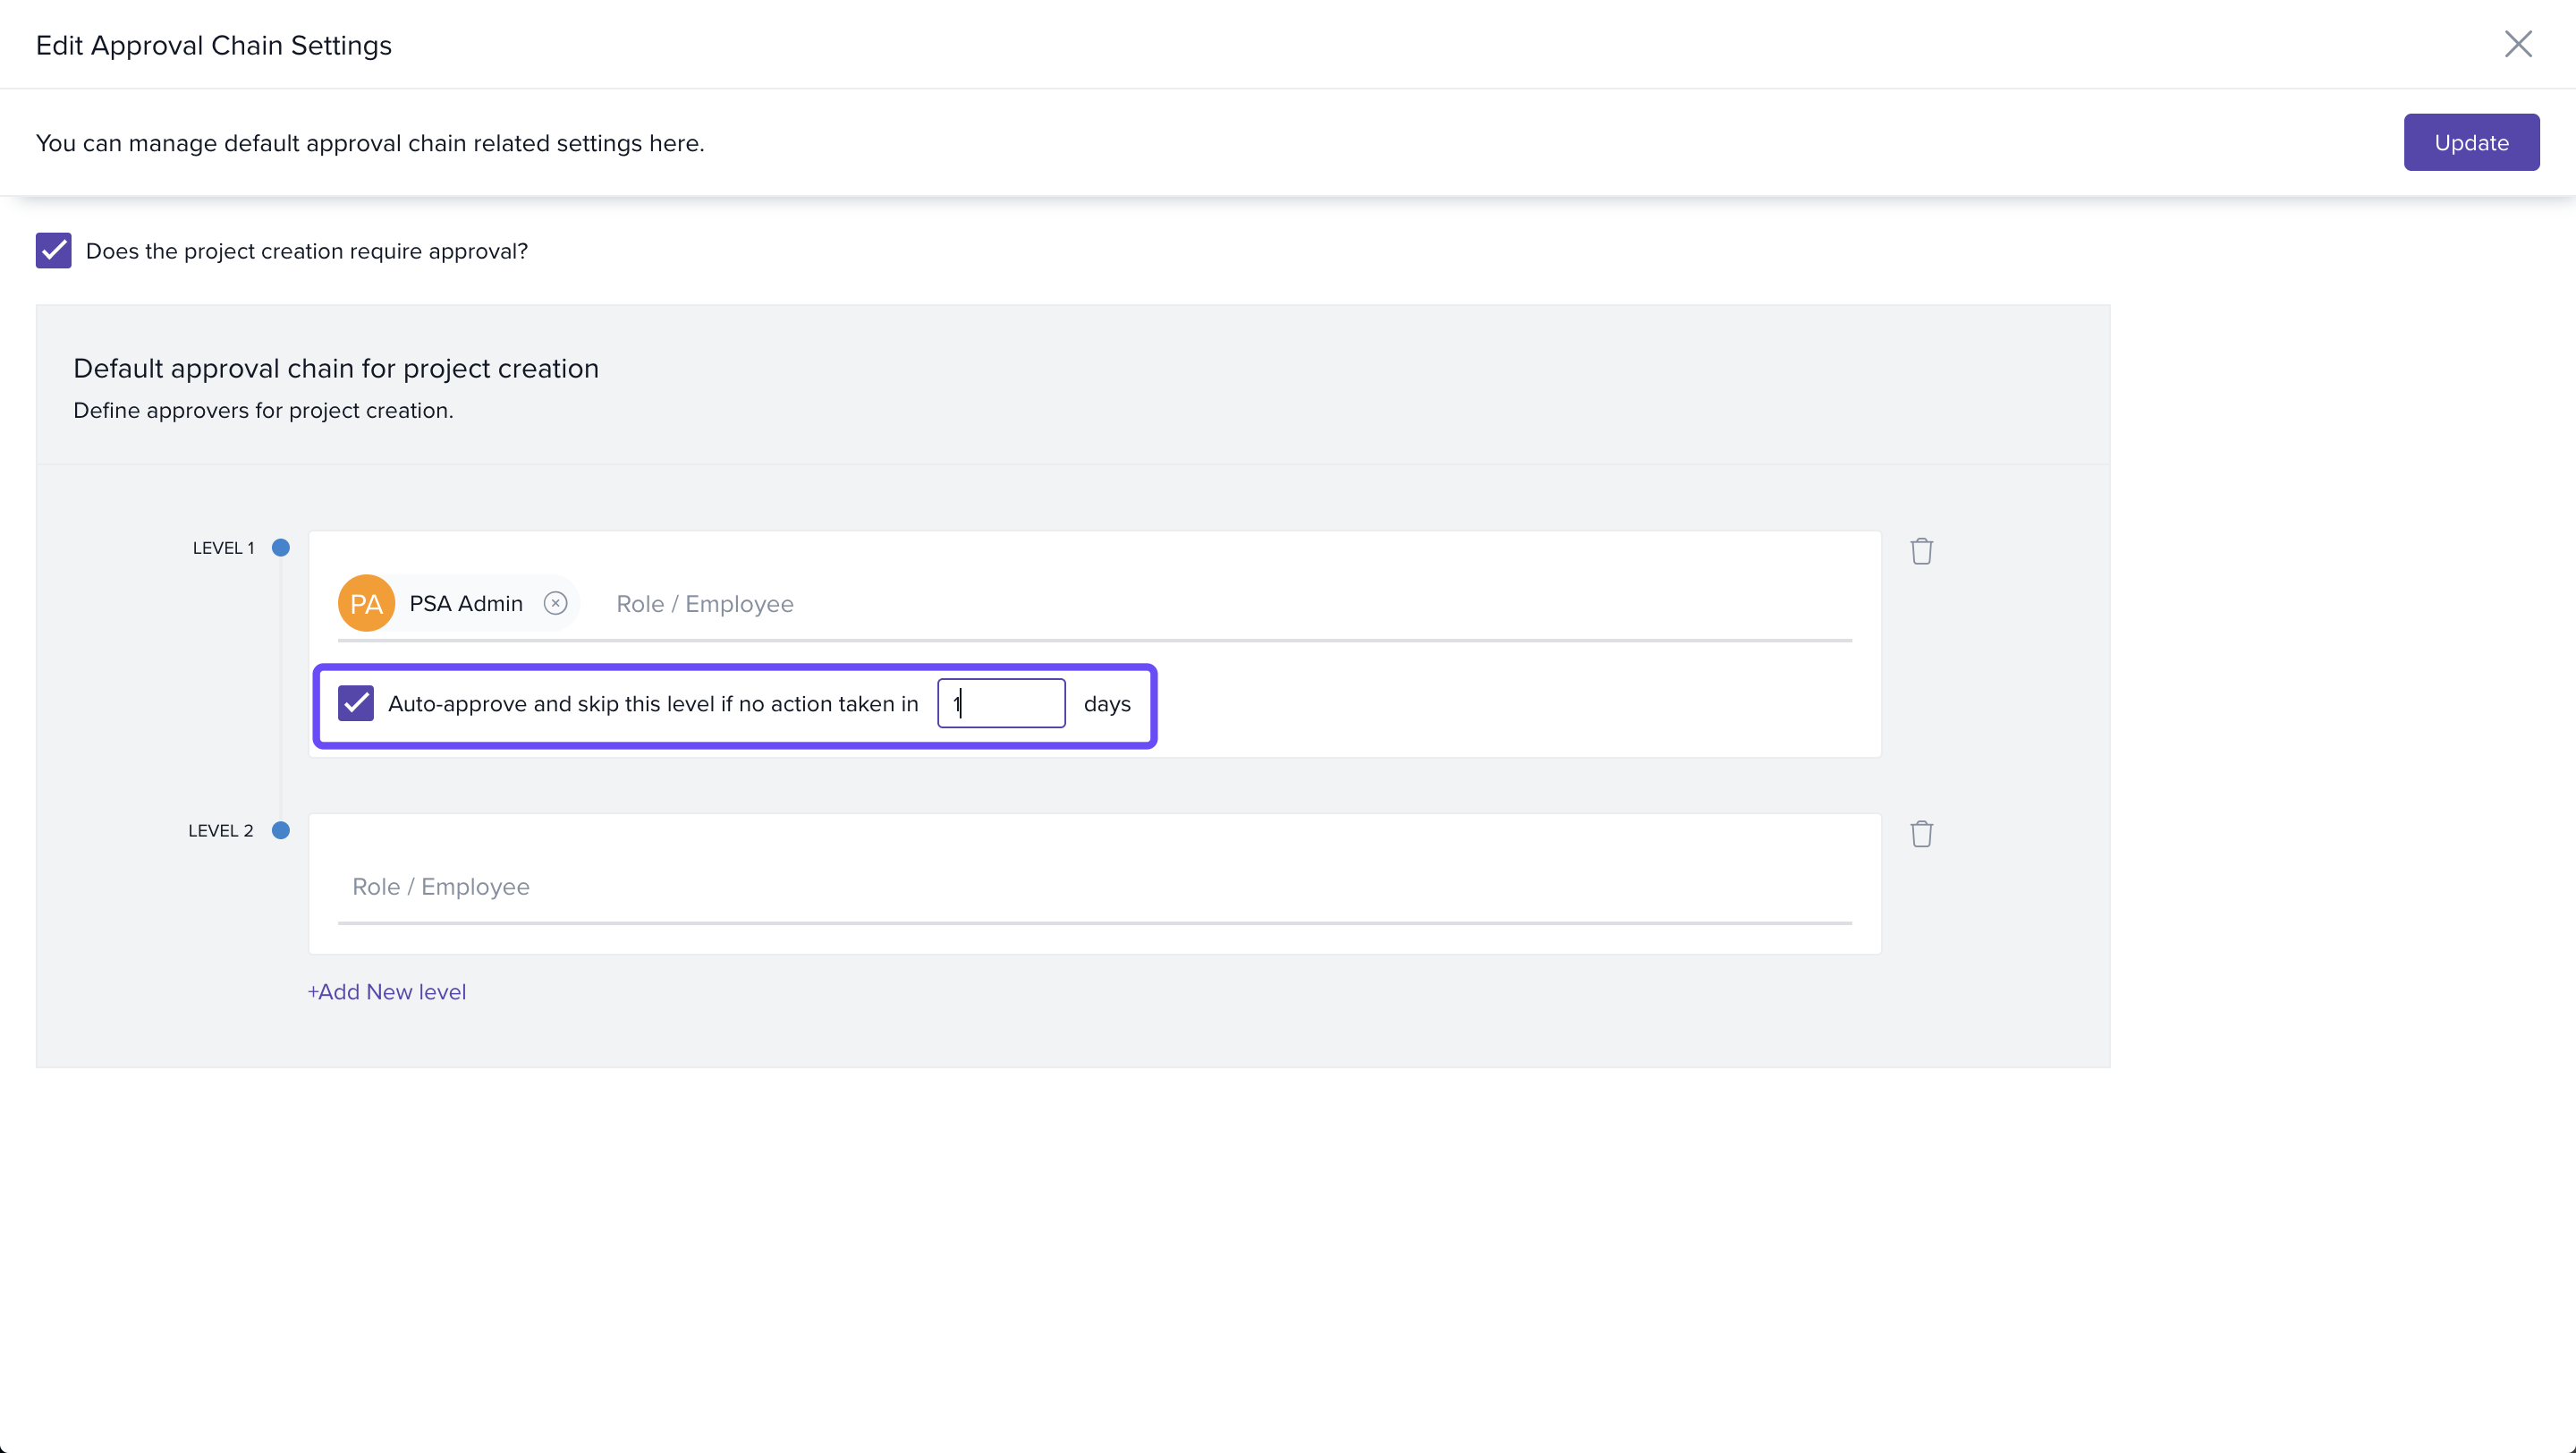
Task: Remove PSA Admin approver chip
Action: click(x=556, y=603)
